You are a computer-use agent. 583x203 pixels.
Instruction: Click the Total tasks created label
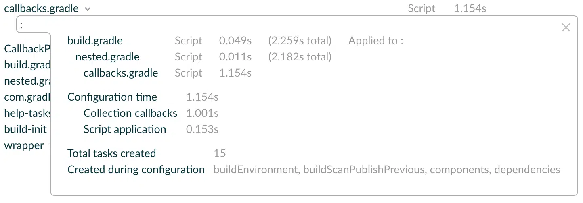[111, 153]
